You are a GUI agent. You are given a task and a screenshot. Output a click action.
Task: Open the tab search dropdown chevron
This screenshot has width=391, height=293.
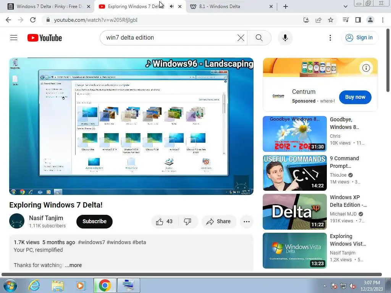tap(345, 6)
